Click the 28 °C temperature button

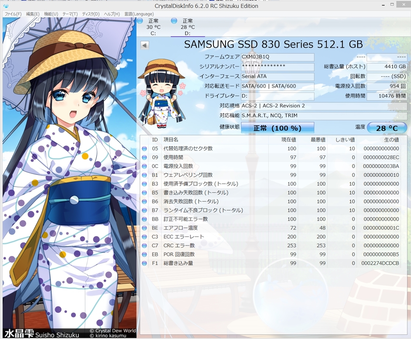point(387,128)
